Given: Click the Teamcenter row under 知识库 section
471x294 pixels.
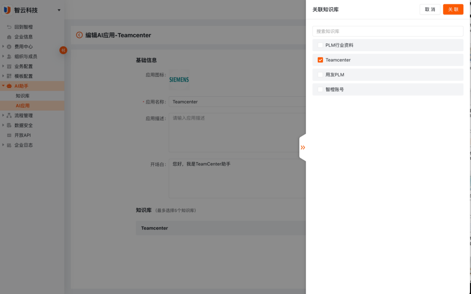Looking at the screenshot, I should [x=221, y=228].
